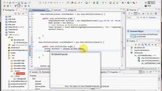Click the Back navigation arrow icon
162x91 pixels.
coord(55,3)
